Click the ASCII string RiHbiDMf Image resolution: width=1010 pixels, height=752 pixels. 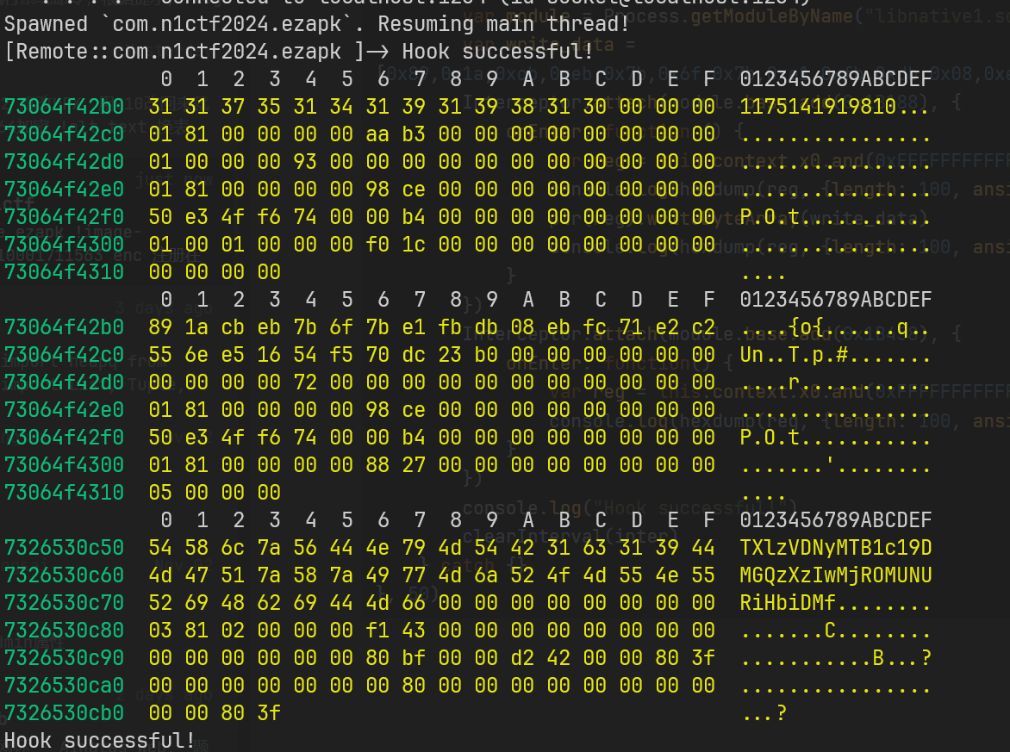click(x=787, y=603)
